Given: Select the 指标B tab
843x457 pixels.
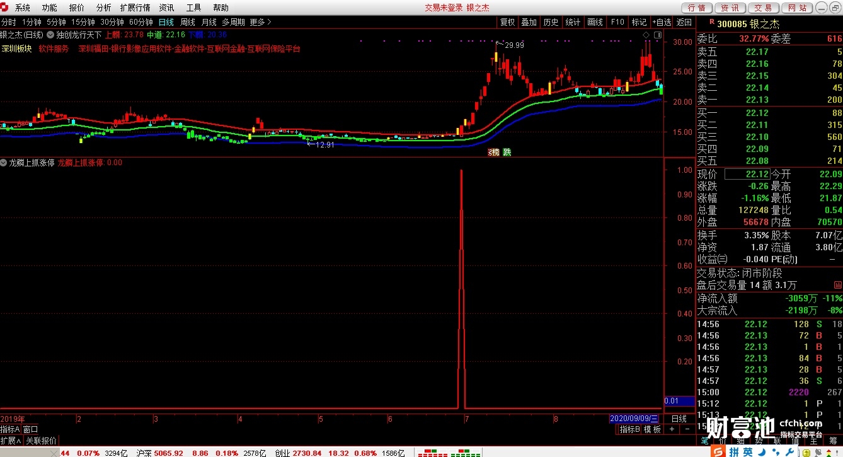Looking at the screenshot, I should point(629,429).
